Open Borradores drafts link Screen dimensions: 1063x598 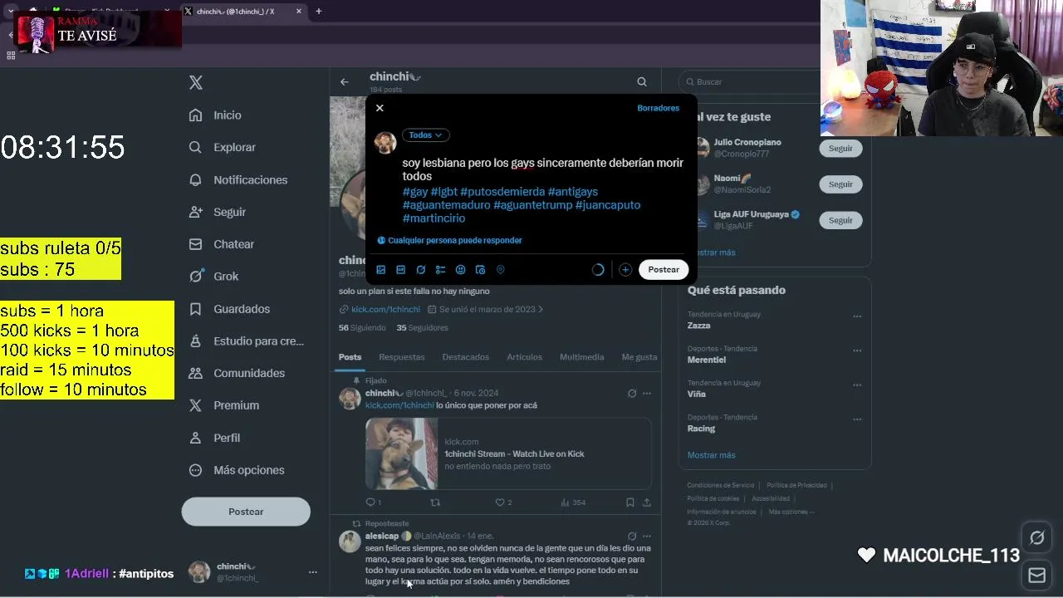[658, 108]
